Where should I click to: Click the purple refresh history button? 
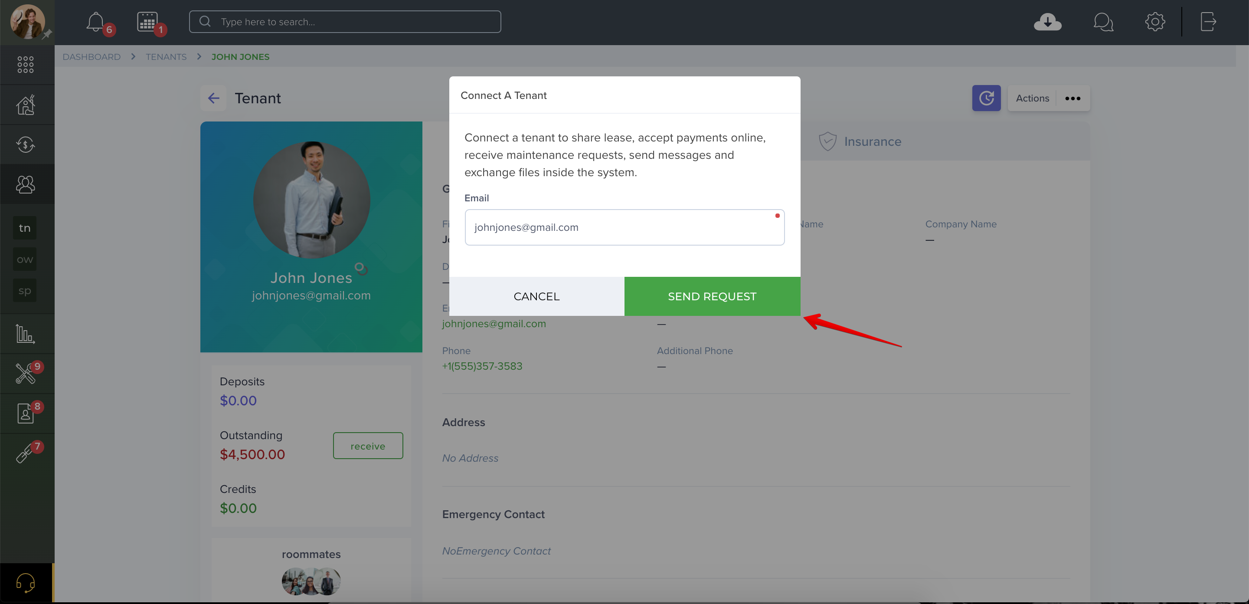click(986, 98)
